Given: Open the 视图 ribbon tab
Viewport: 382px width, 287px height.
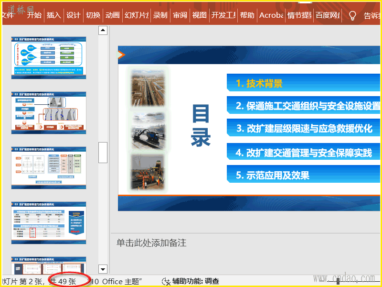Looking at the screenshot, I should 199,15.
